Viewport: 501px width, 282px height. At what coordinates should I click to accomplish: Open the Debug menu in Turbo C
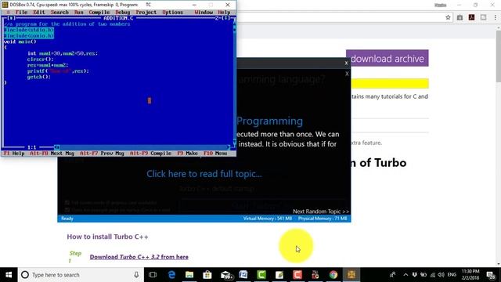123,13
